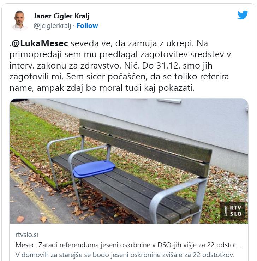Follow the @jciglerkralj account

tap(87, 26)
